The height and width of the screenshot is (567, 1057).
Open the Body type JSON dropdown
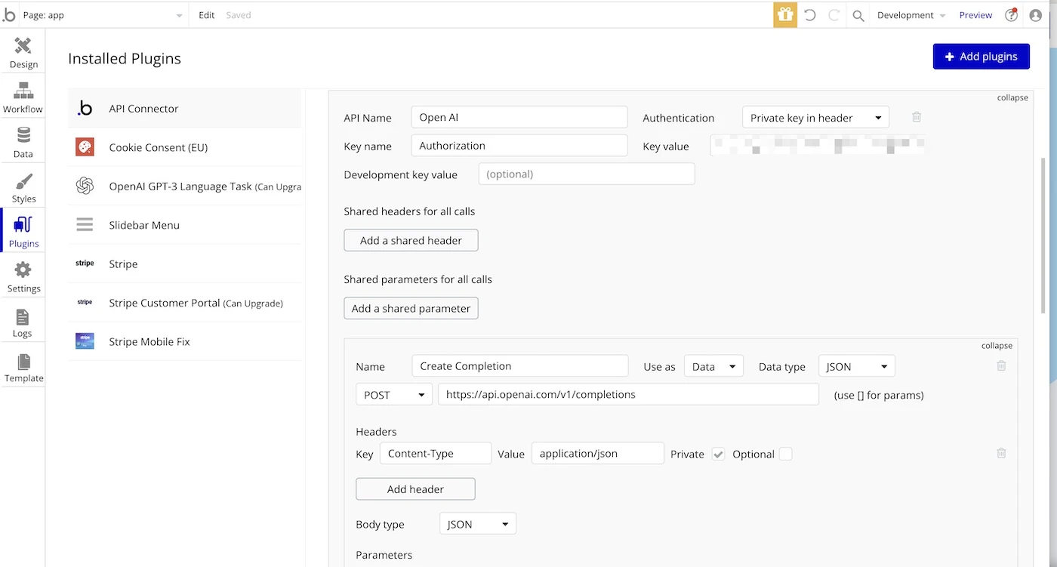click(x=477, y=524)
